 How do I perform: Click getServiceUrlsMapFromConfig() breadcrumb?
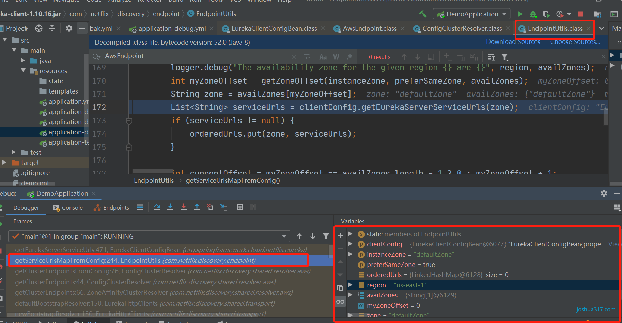pos(233,180)
